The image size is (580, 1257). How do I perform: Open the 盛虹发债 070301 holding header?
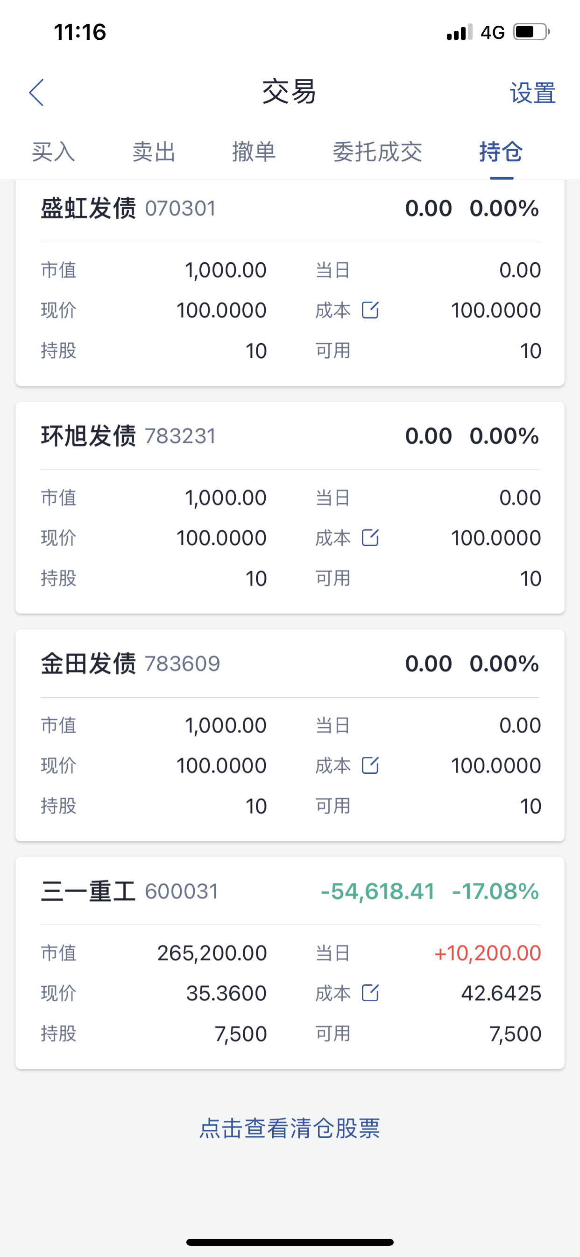128,209
